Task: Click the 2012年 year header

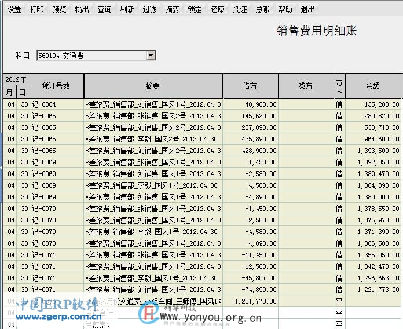Action: click(16, 79)
